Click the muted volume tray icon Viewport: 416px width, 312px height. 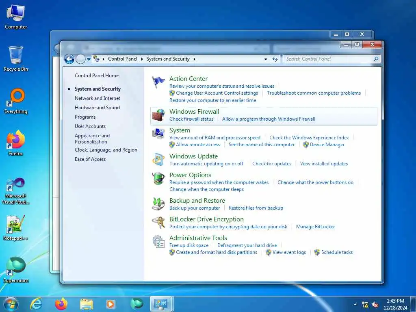pos(375,305)
